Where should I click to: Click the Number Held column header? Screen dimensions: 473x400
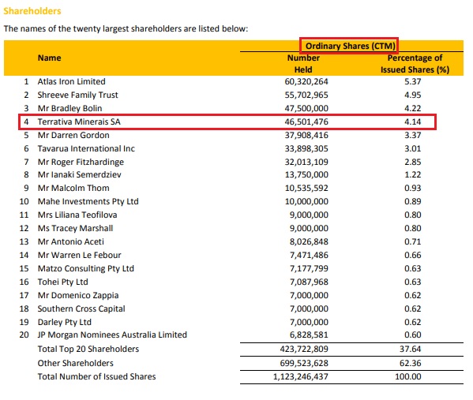coord(303,64)
